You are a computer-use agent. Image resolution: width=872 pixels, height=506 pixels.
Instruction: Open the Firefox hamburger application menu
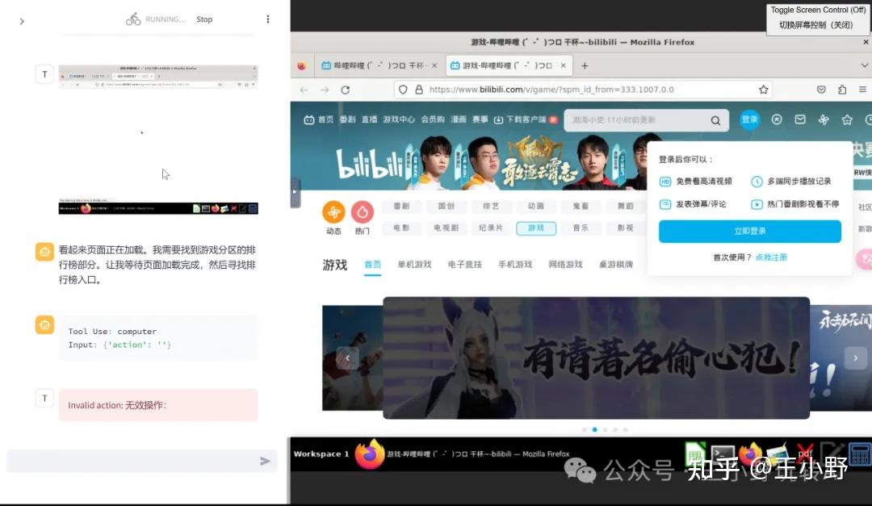(x=862, y=90)
